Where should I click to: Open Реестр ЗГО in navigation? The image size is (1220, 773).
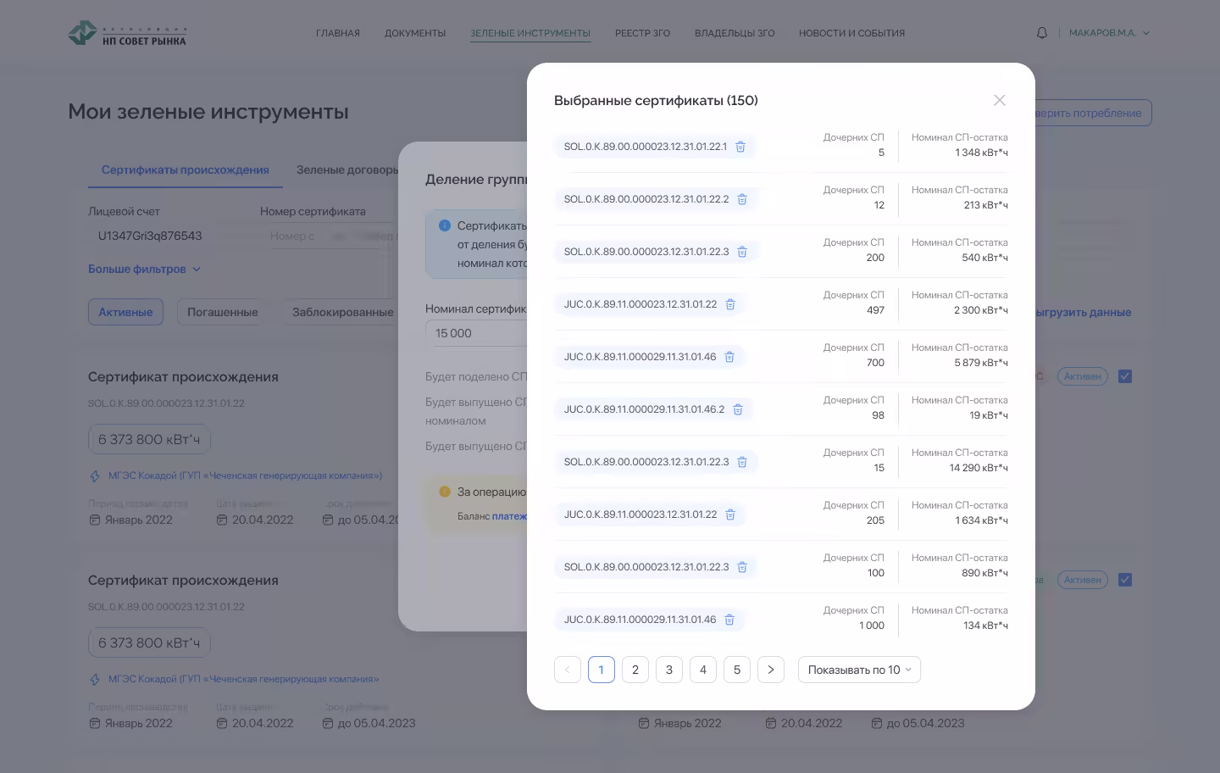click(x=642, y=33)
